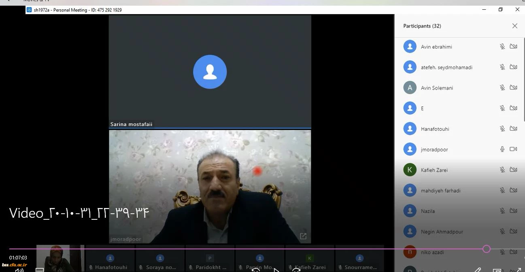Click the Sarina mostafaii name label
Image resolution: width=525 pixels, height=272 pixels.
coord(131,124)
